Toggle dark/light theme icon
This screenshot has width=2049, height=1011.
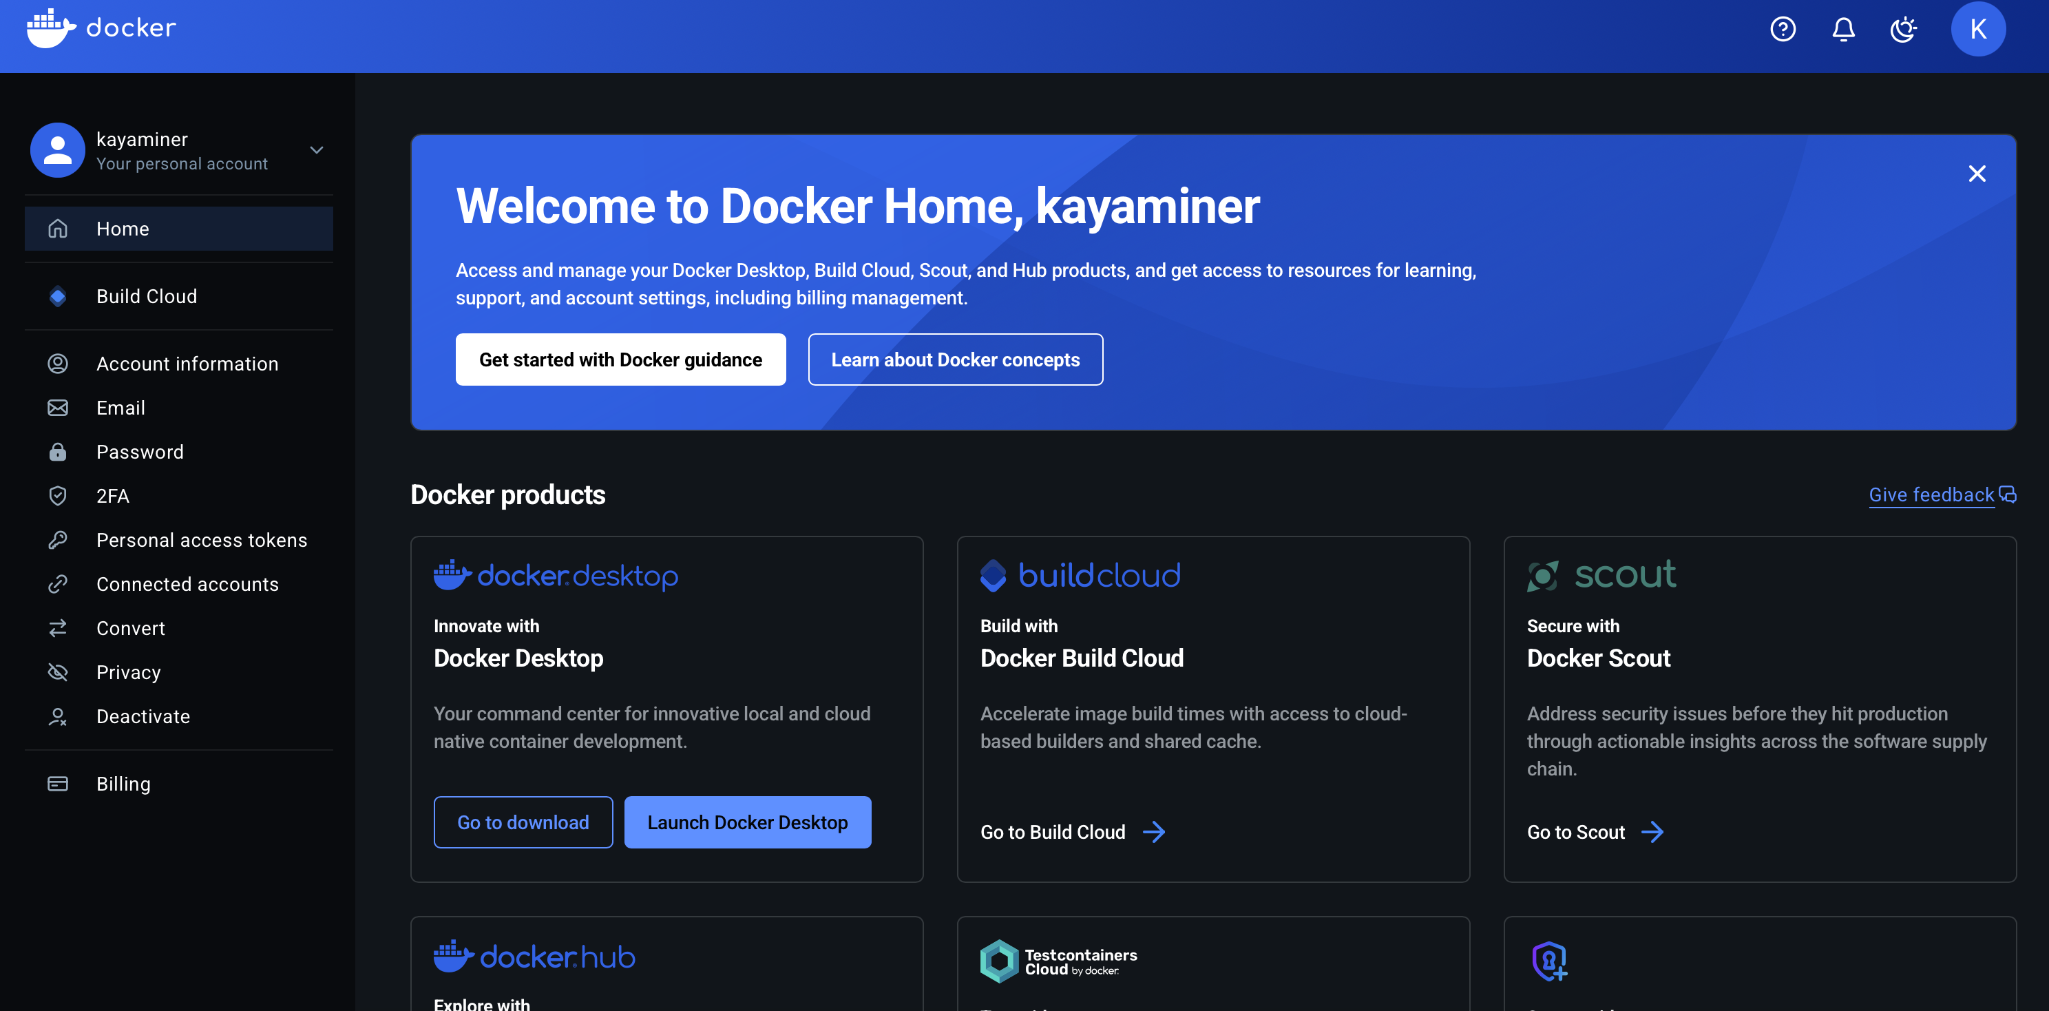click(x=1904, y=30)
